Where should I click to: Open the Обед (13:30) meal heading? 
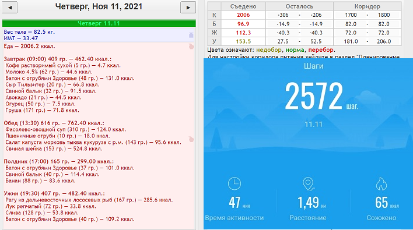click(54, 123)
